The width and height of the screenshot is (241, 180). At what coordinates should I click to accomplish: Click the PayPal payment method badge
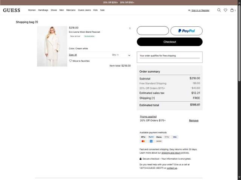click(x=151, y=137)
